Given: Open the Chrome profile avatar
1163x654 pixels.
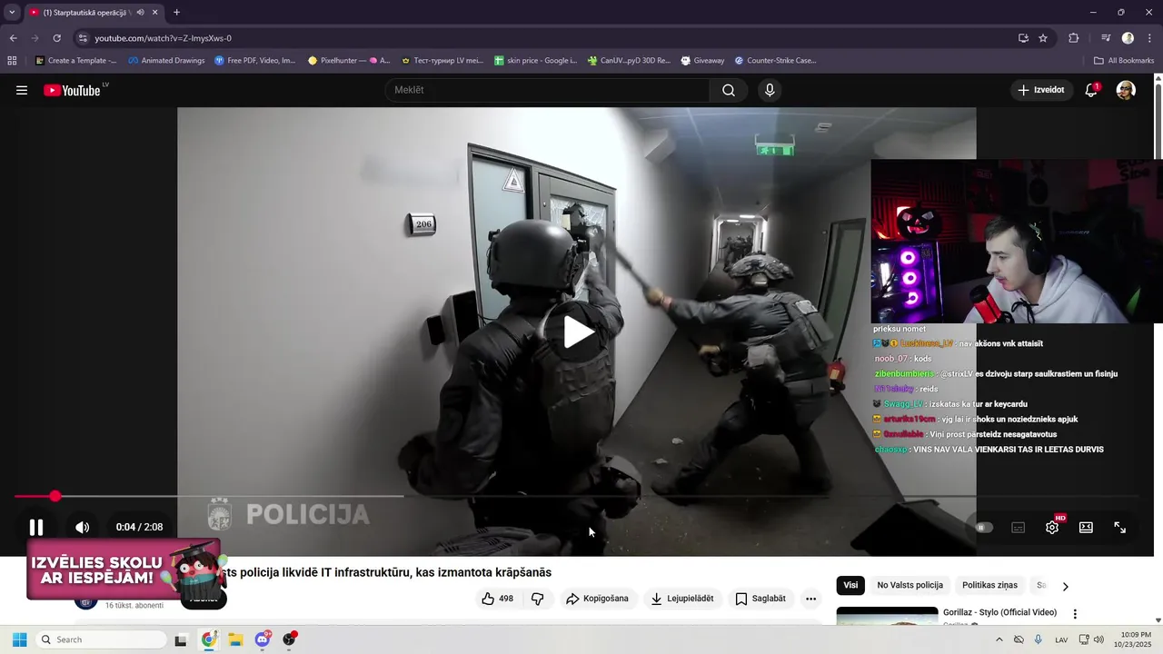Looking at the screenshot, I should click(x=1128, y=38).
